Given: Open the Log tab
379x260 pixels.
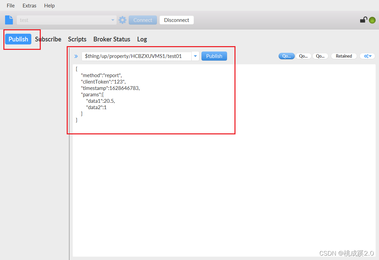Looking at the screenshot, I should 142,39.
